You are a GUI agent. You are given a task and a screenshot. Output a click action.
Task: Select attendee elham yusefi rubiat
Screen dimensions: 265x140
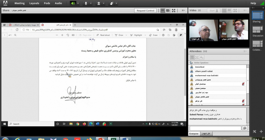[x=217, y=71]
